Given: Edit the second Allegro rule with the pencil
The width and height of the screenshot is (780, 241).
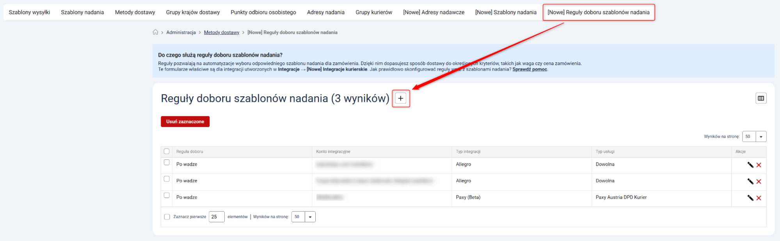Looking at the screenshot, I should pos(750,181).
